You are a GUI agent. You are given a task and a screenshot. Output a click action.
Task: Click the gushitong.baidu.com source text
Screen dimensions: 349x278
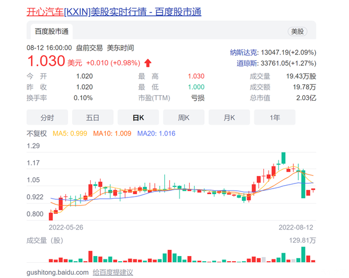[57, 272]
